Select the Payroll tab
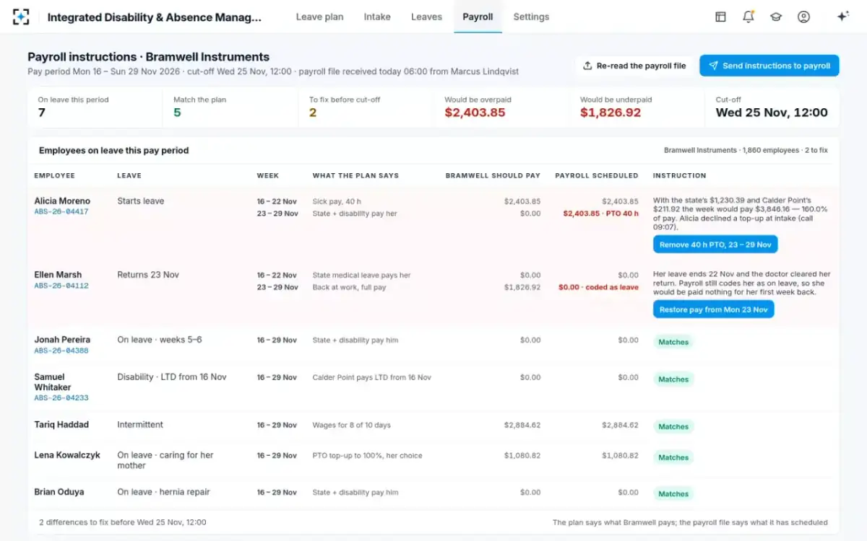 point(478,17)
